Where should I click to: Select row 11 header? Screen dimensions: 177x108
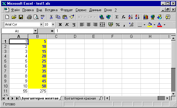pyautogui.click(x=5, y=91)
